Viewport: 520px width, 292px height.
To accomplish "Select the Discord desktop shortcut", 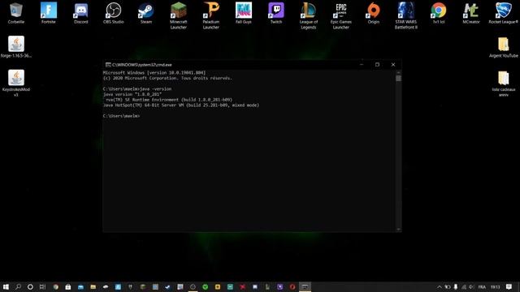I will [81, 13].
